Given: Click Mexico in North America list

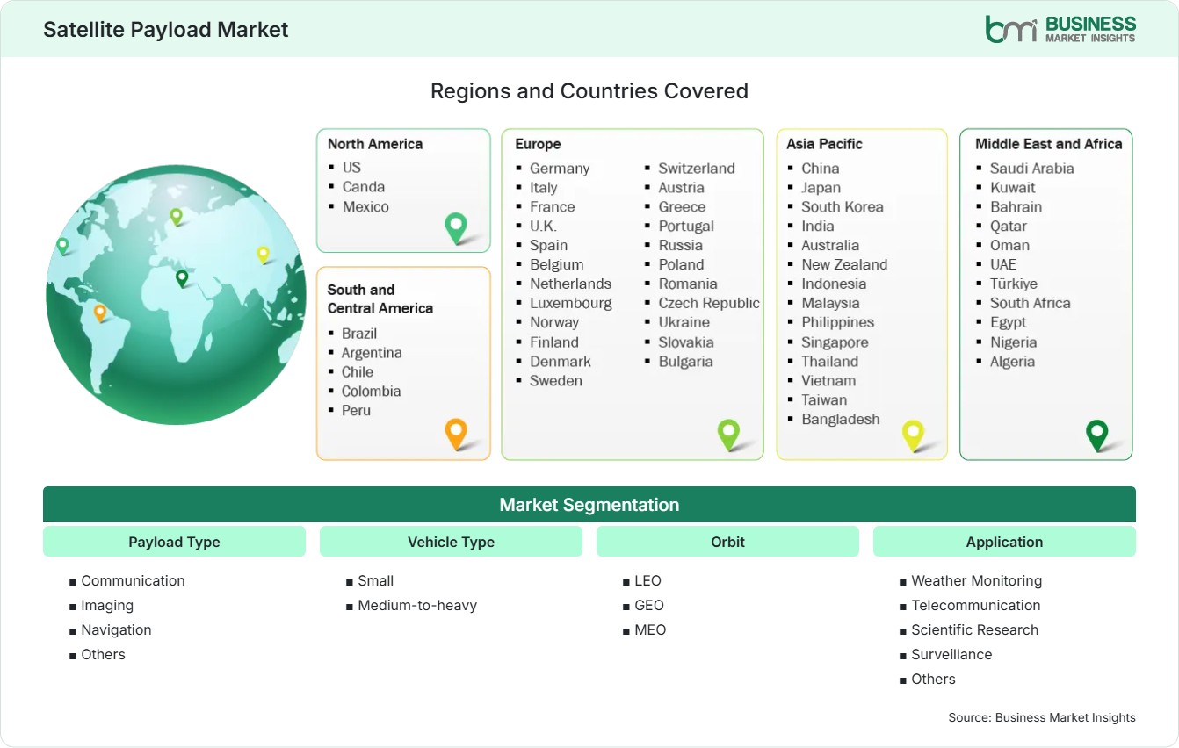Looking at the screenshot, I should point(365,206).
